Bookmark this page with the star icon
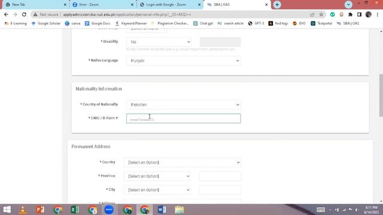The height and width of the screenshot is (215, 383). point(321,14)
